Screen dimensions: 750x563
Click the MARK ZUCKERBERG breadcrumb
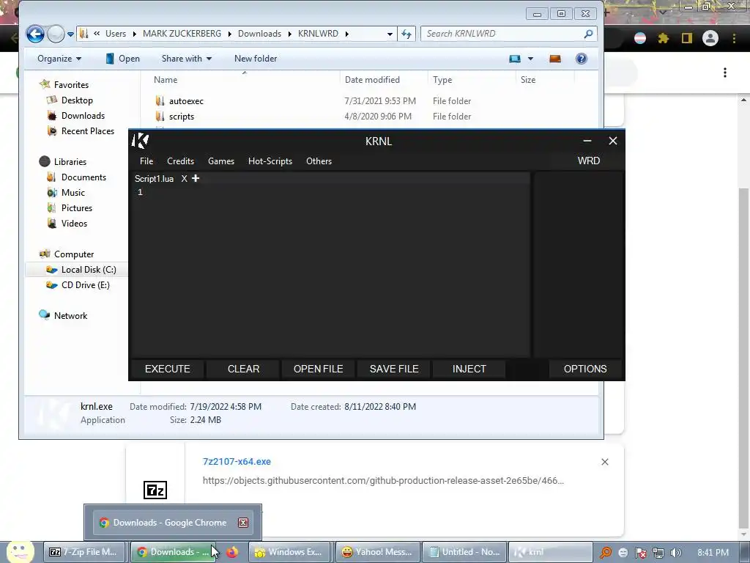click(x=182, y=34)
